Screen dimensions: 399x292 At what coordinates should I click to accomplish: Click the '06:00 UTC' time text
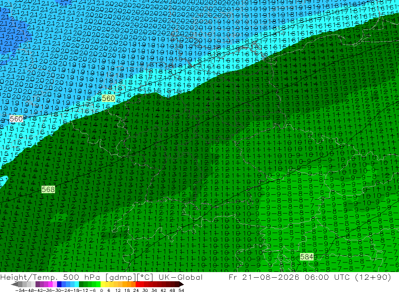click(327, 277)
